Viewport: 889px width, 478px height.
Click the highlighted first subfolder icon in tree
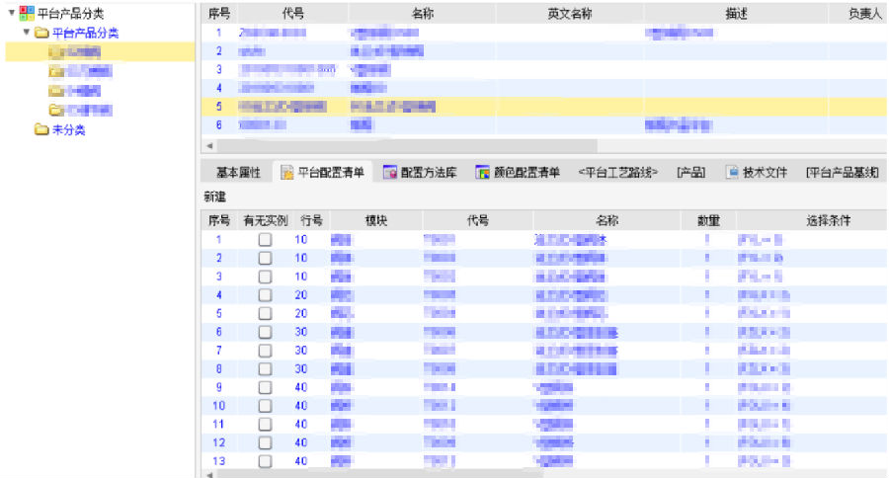[x=56, y=51]
